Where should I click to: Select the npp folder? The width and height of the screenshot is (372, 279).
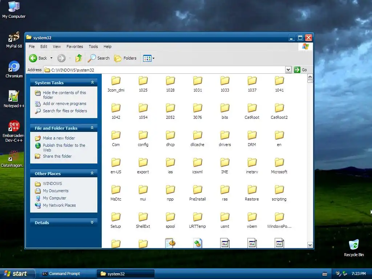coord(170,193)
